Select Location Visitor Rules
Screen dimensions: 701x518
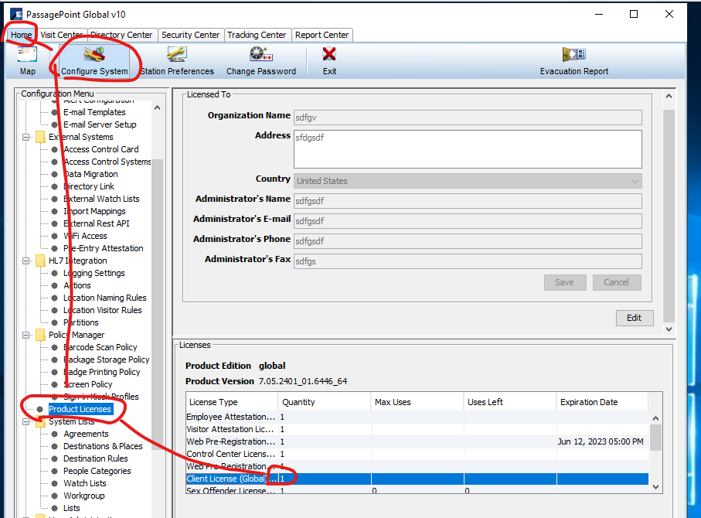pyautogui.click(x=102, y=310)
